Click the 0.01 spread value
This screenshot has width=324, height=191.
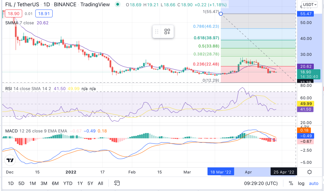[29, 14]
